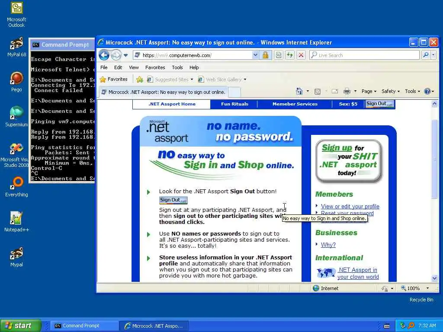Click the scroll down arrow of the page

pos(434,278)
